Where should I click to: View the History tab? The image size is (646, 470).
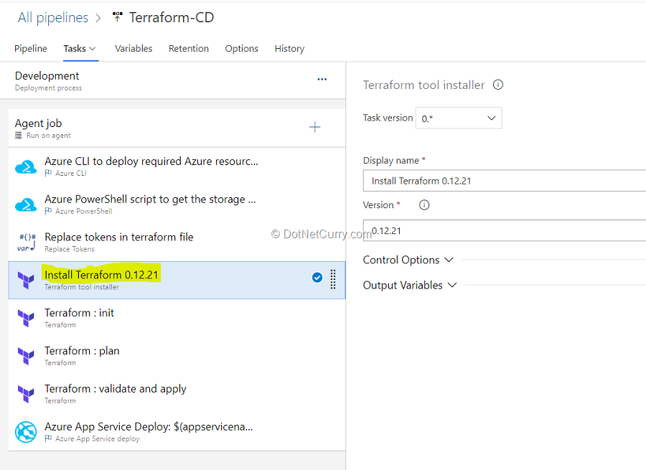tap(289, 49)
